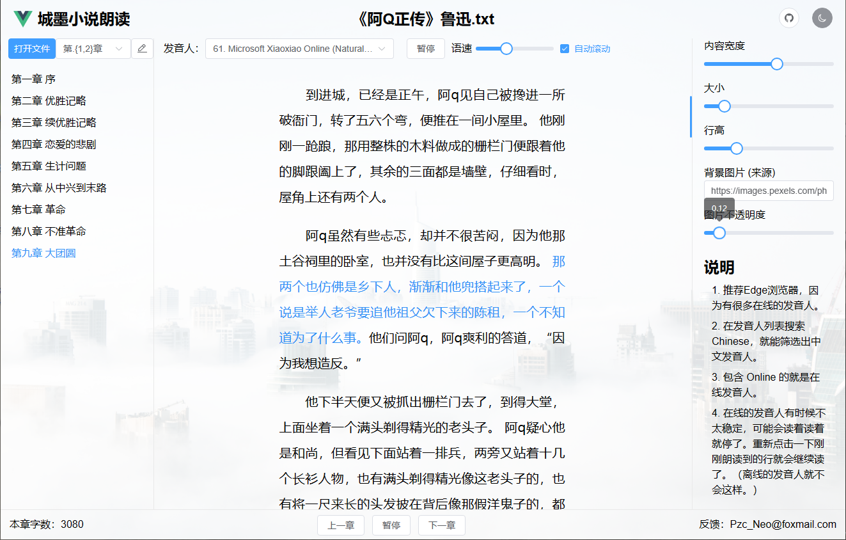Click the 内容宽度 slider handle

point(777,64)
